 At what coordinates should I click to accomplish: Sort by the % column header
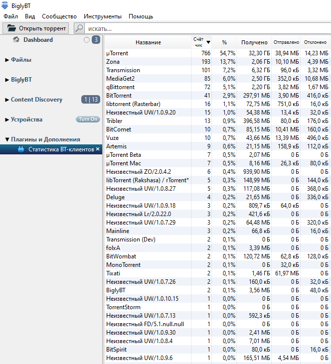click(x=224, y=42)
